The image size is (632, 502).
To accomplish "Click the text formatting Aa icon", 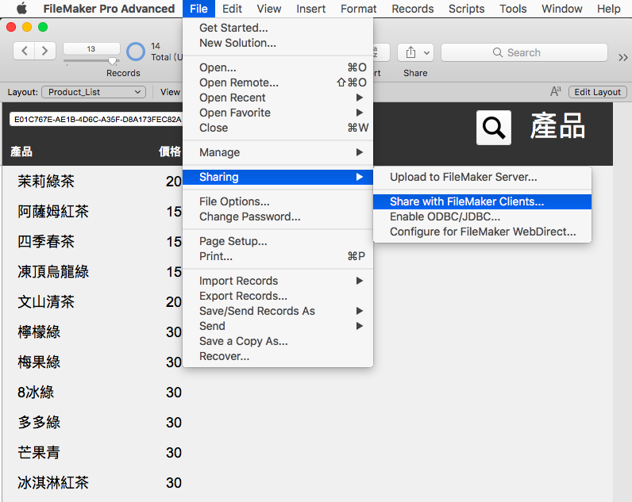I will [x=556, y=92].
